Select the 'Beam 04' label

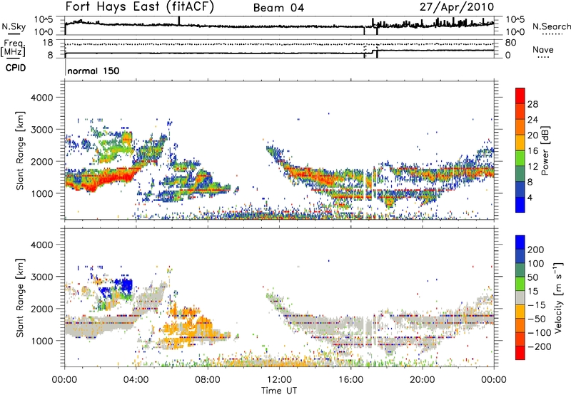tap(278, 8)
